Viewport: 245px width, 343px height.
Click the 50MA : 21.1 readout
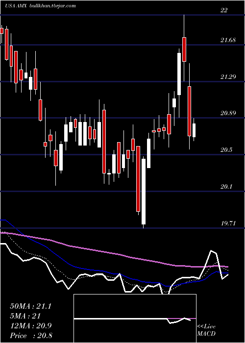[30, 306]
